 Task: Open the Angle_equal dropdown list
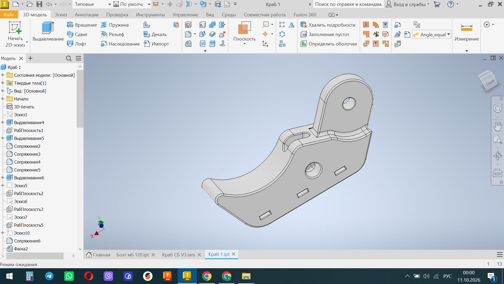coord(449,34)
